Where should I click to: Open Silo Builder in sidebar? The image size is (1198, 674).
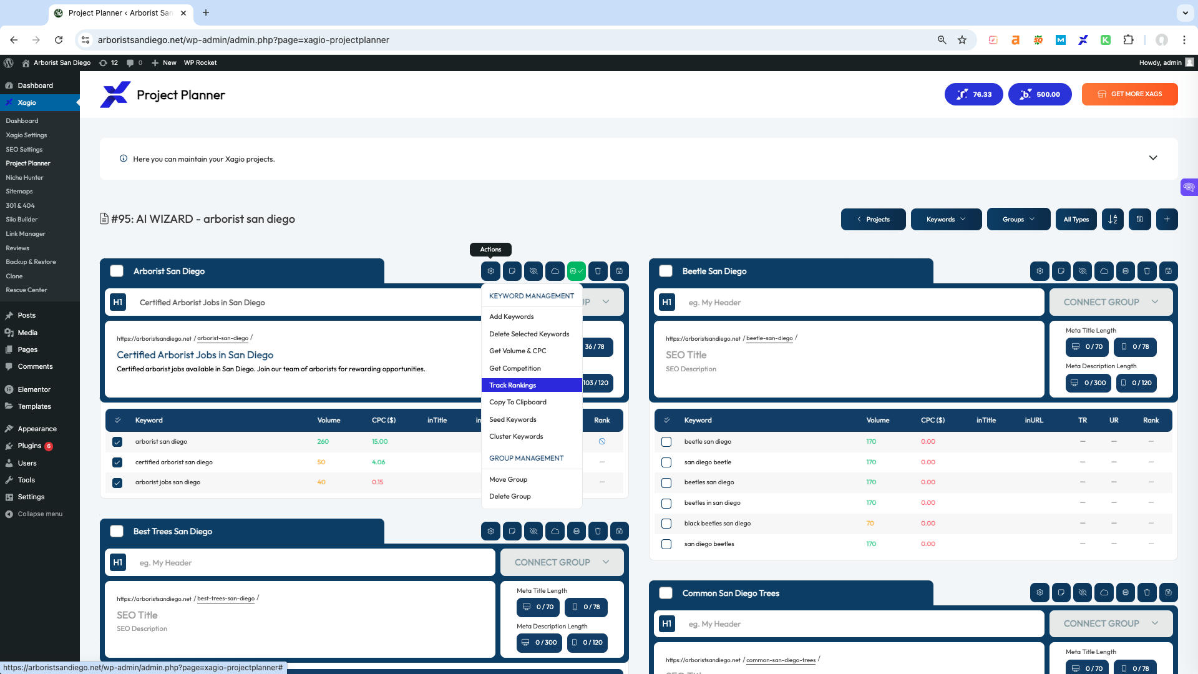coord(22,220)
